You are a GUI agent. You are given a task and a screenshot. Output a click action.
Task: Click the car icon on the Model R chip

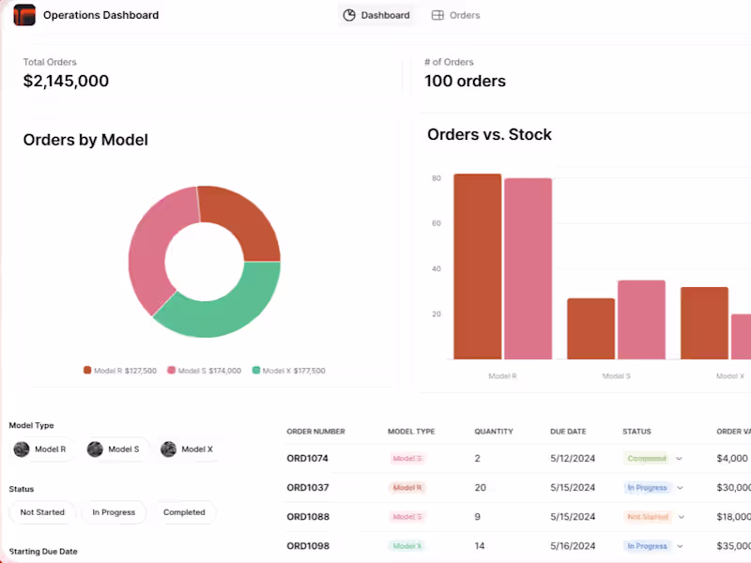(22, 449)
